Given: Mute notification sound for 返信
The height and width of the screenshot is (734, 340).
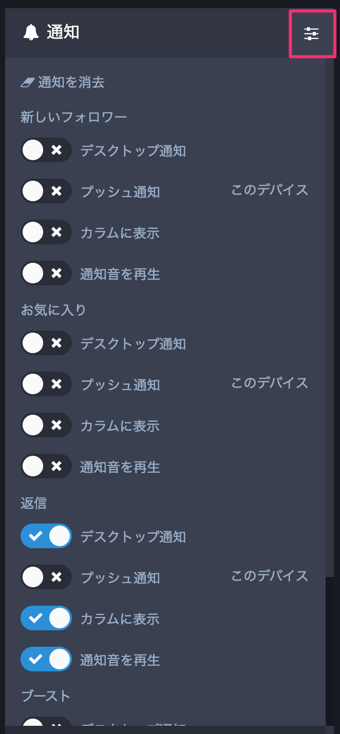Looking at the screenshot, I should click(x=46, y=659).
